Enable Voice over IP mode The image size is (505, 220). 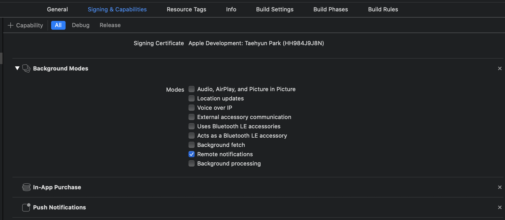tap(192, 108)
